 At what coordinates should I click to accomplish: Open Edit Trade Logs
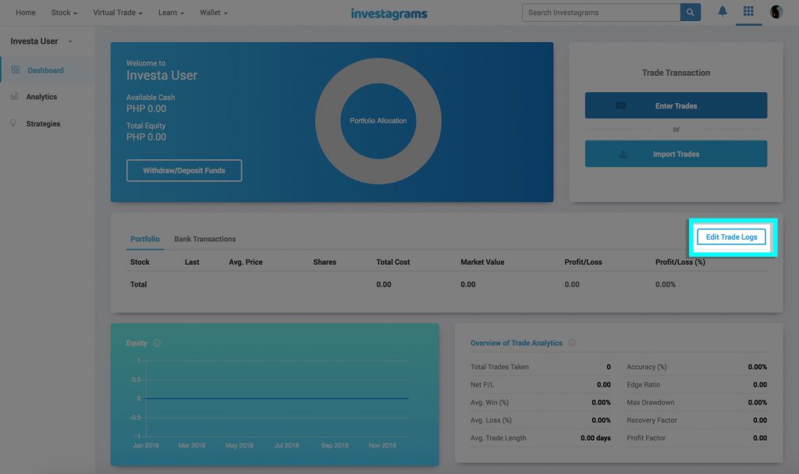[730, 237]
